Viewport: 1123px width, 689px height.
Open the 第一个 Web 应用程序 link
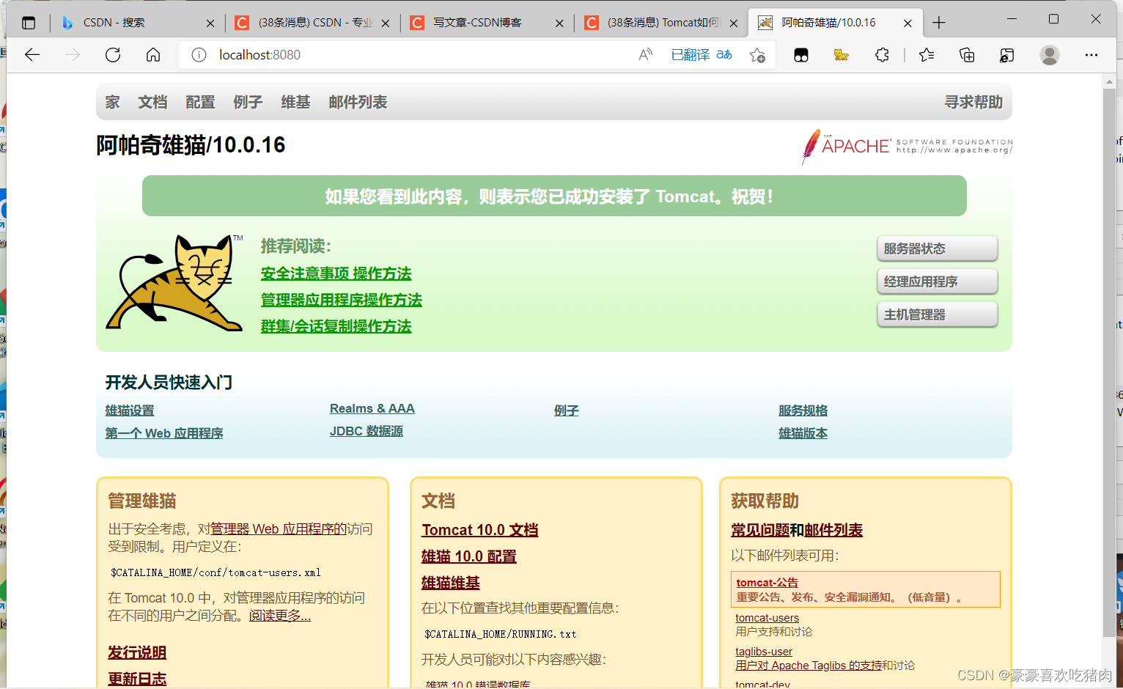pos(164,433)
